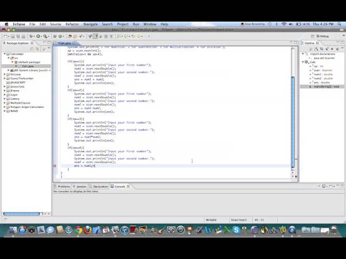
Task: Toggle Breadcrumb in the editor toolbar
Action: [x=90, y=36]
